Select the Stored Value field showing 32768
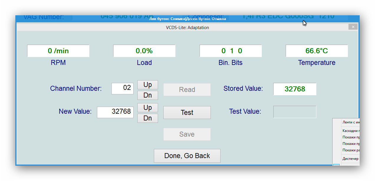 click(295, 89)
